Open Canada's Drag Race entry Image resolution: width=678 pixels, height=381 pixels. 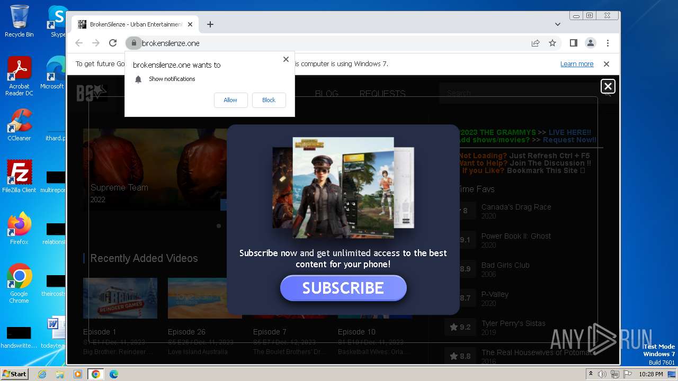click(x=516, y=207)
